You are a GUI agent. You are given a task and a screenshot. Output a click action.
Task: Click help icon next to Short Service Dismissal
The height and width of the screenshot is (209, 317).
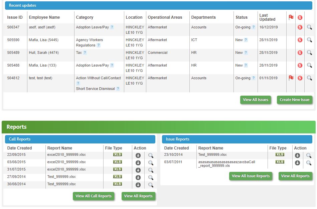118,89
